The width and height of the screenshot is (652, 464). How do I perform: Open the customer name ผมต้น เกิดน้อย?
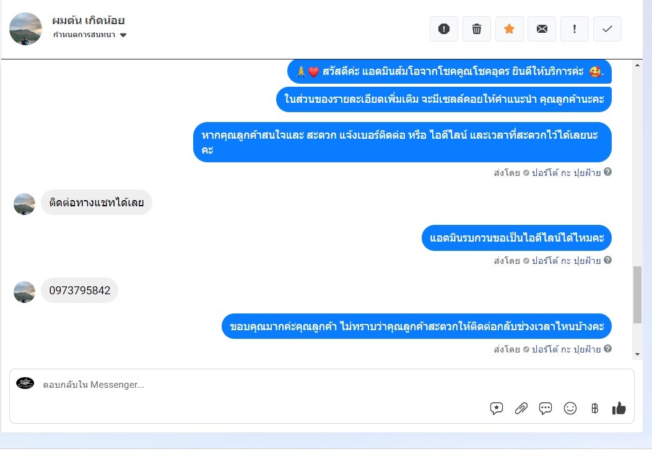click(x=88, y=20)
